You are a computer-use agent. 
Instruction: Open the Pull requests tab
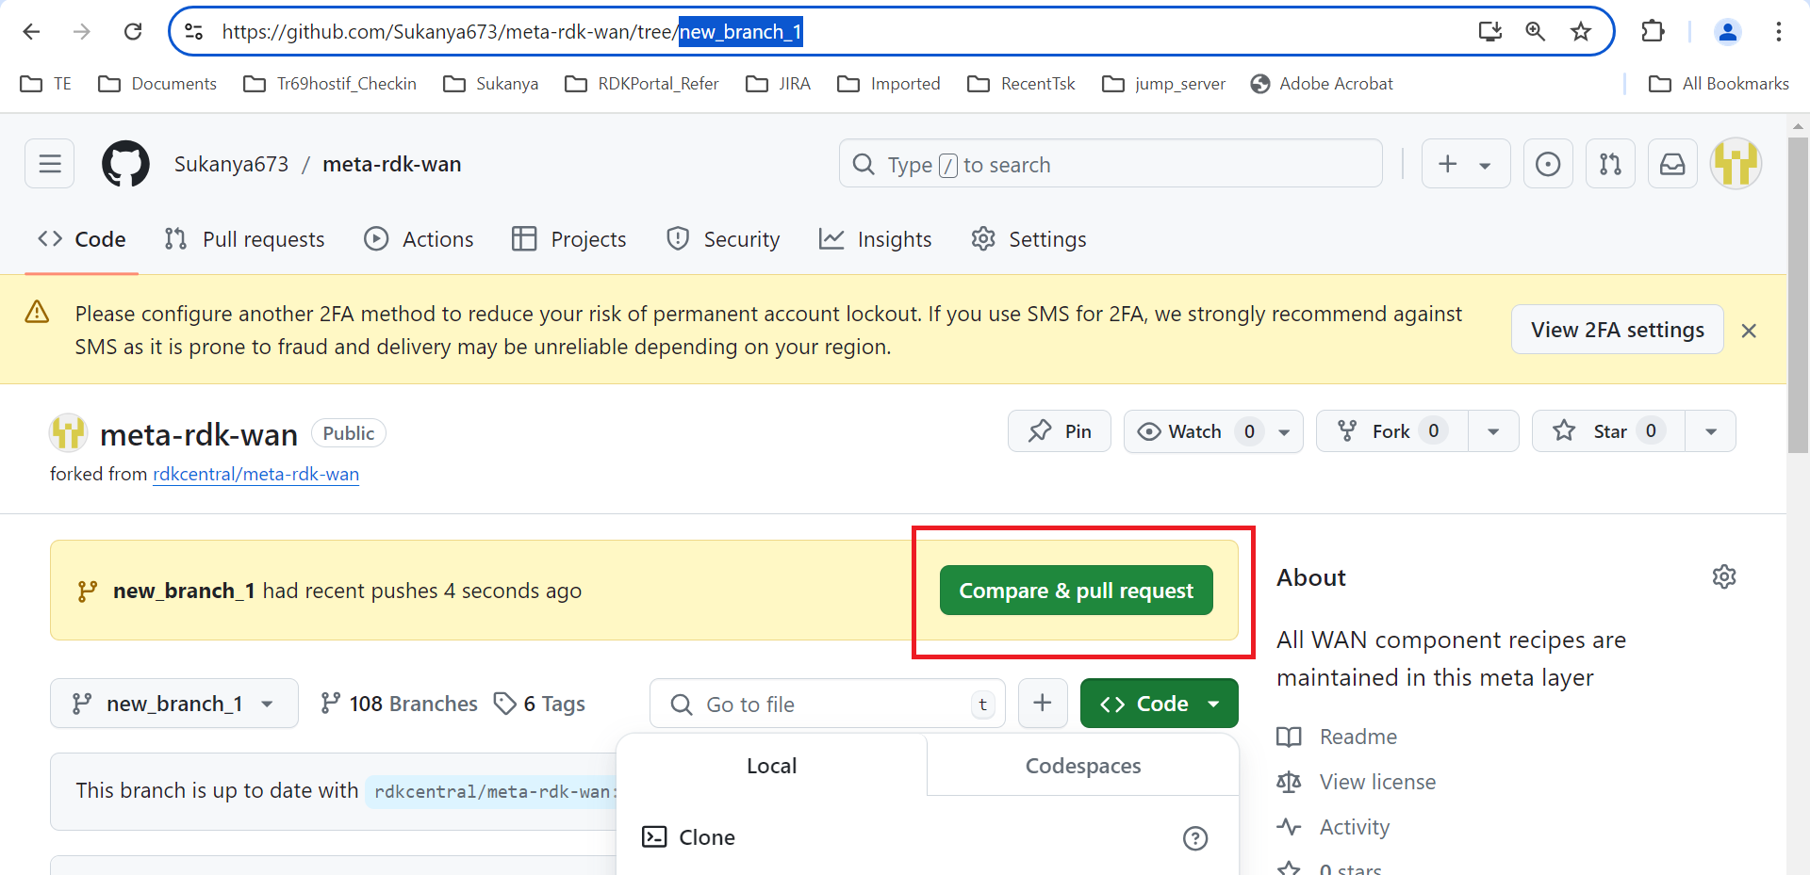pyautogui.click(x=244, y=239)
